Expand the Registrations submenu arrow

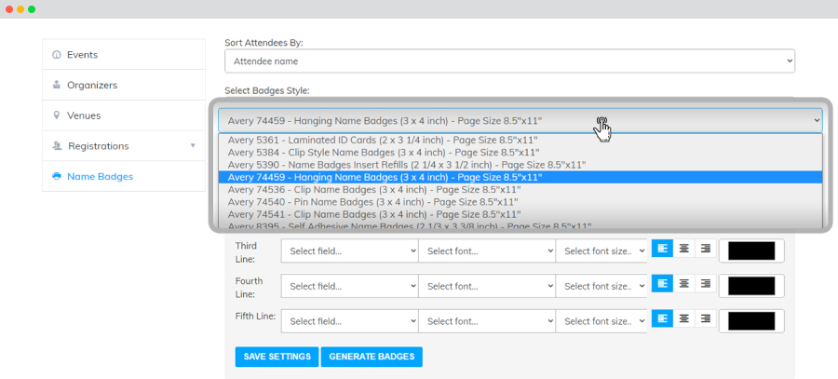coord(193,146)
